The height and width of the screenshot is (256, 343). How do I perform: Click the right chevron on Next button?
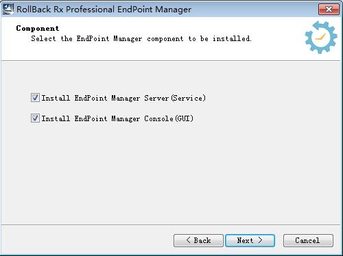260,240
